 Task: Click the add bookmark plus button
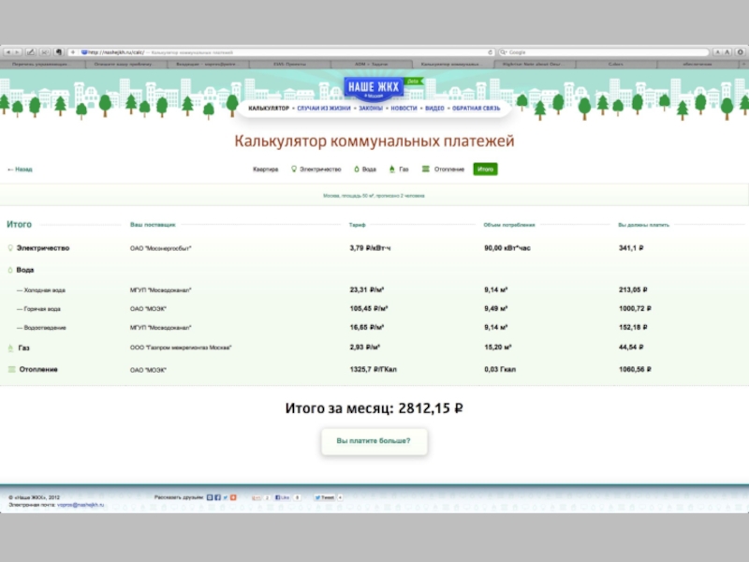coord(73,52)
